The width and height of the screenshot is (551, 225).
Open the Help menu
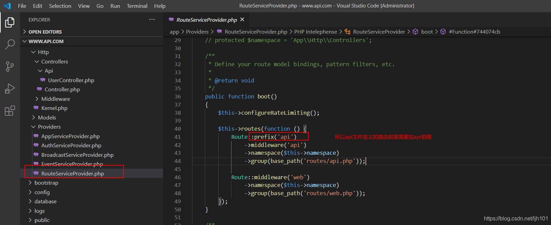tap(160, 6)
